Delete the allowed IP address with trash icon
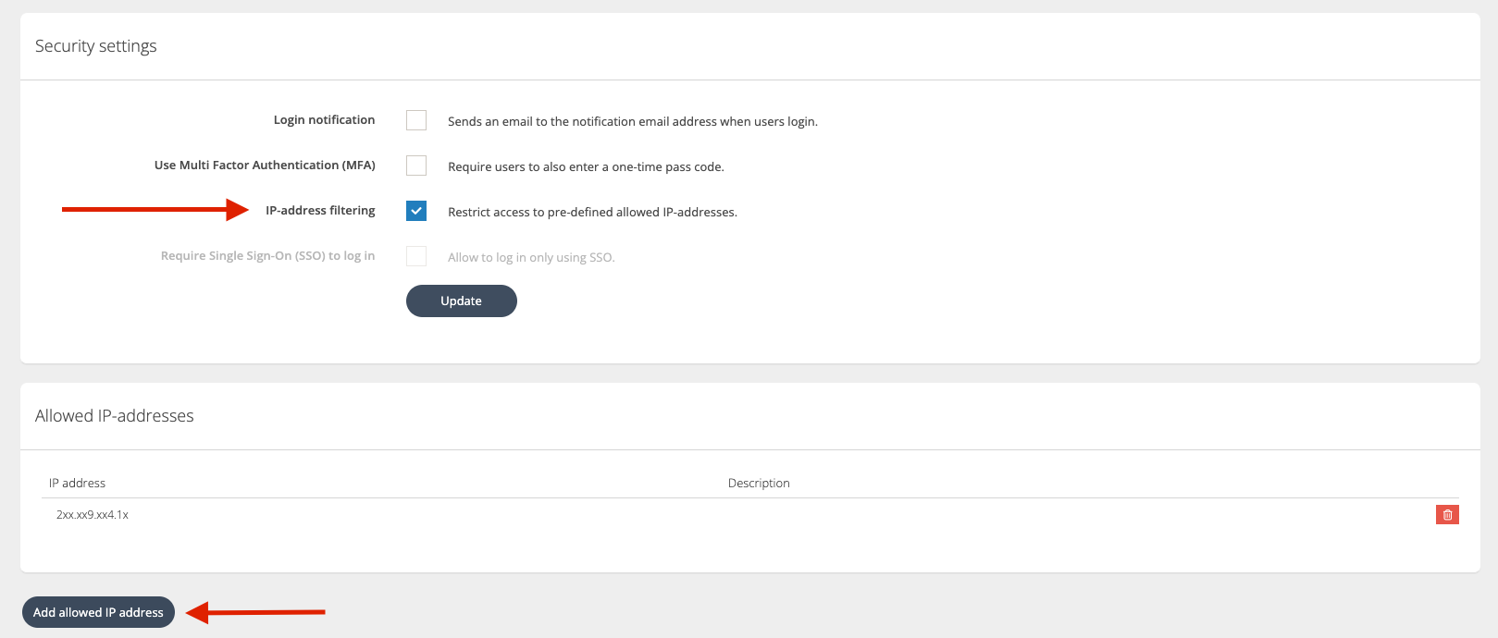The width and height of the screenshot is (1498, 638). point(1447,515)
